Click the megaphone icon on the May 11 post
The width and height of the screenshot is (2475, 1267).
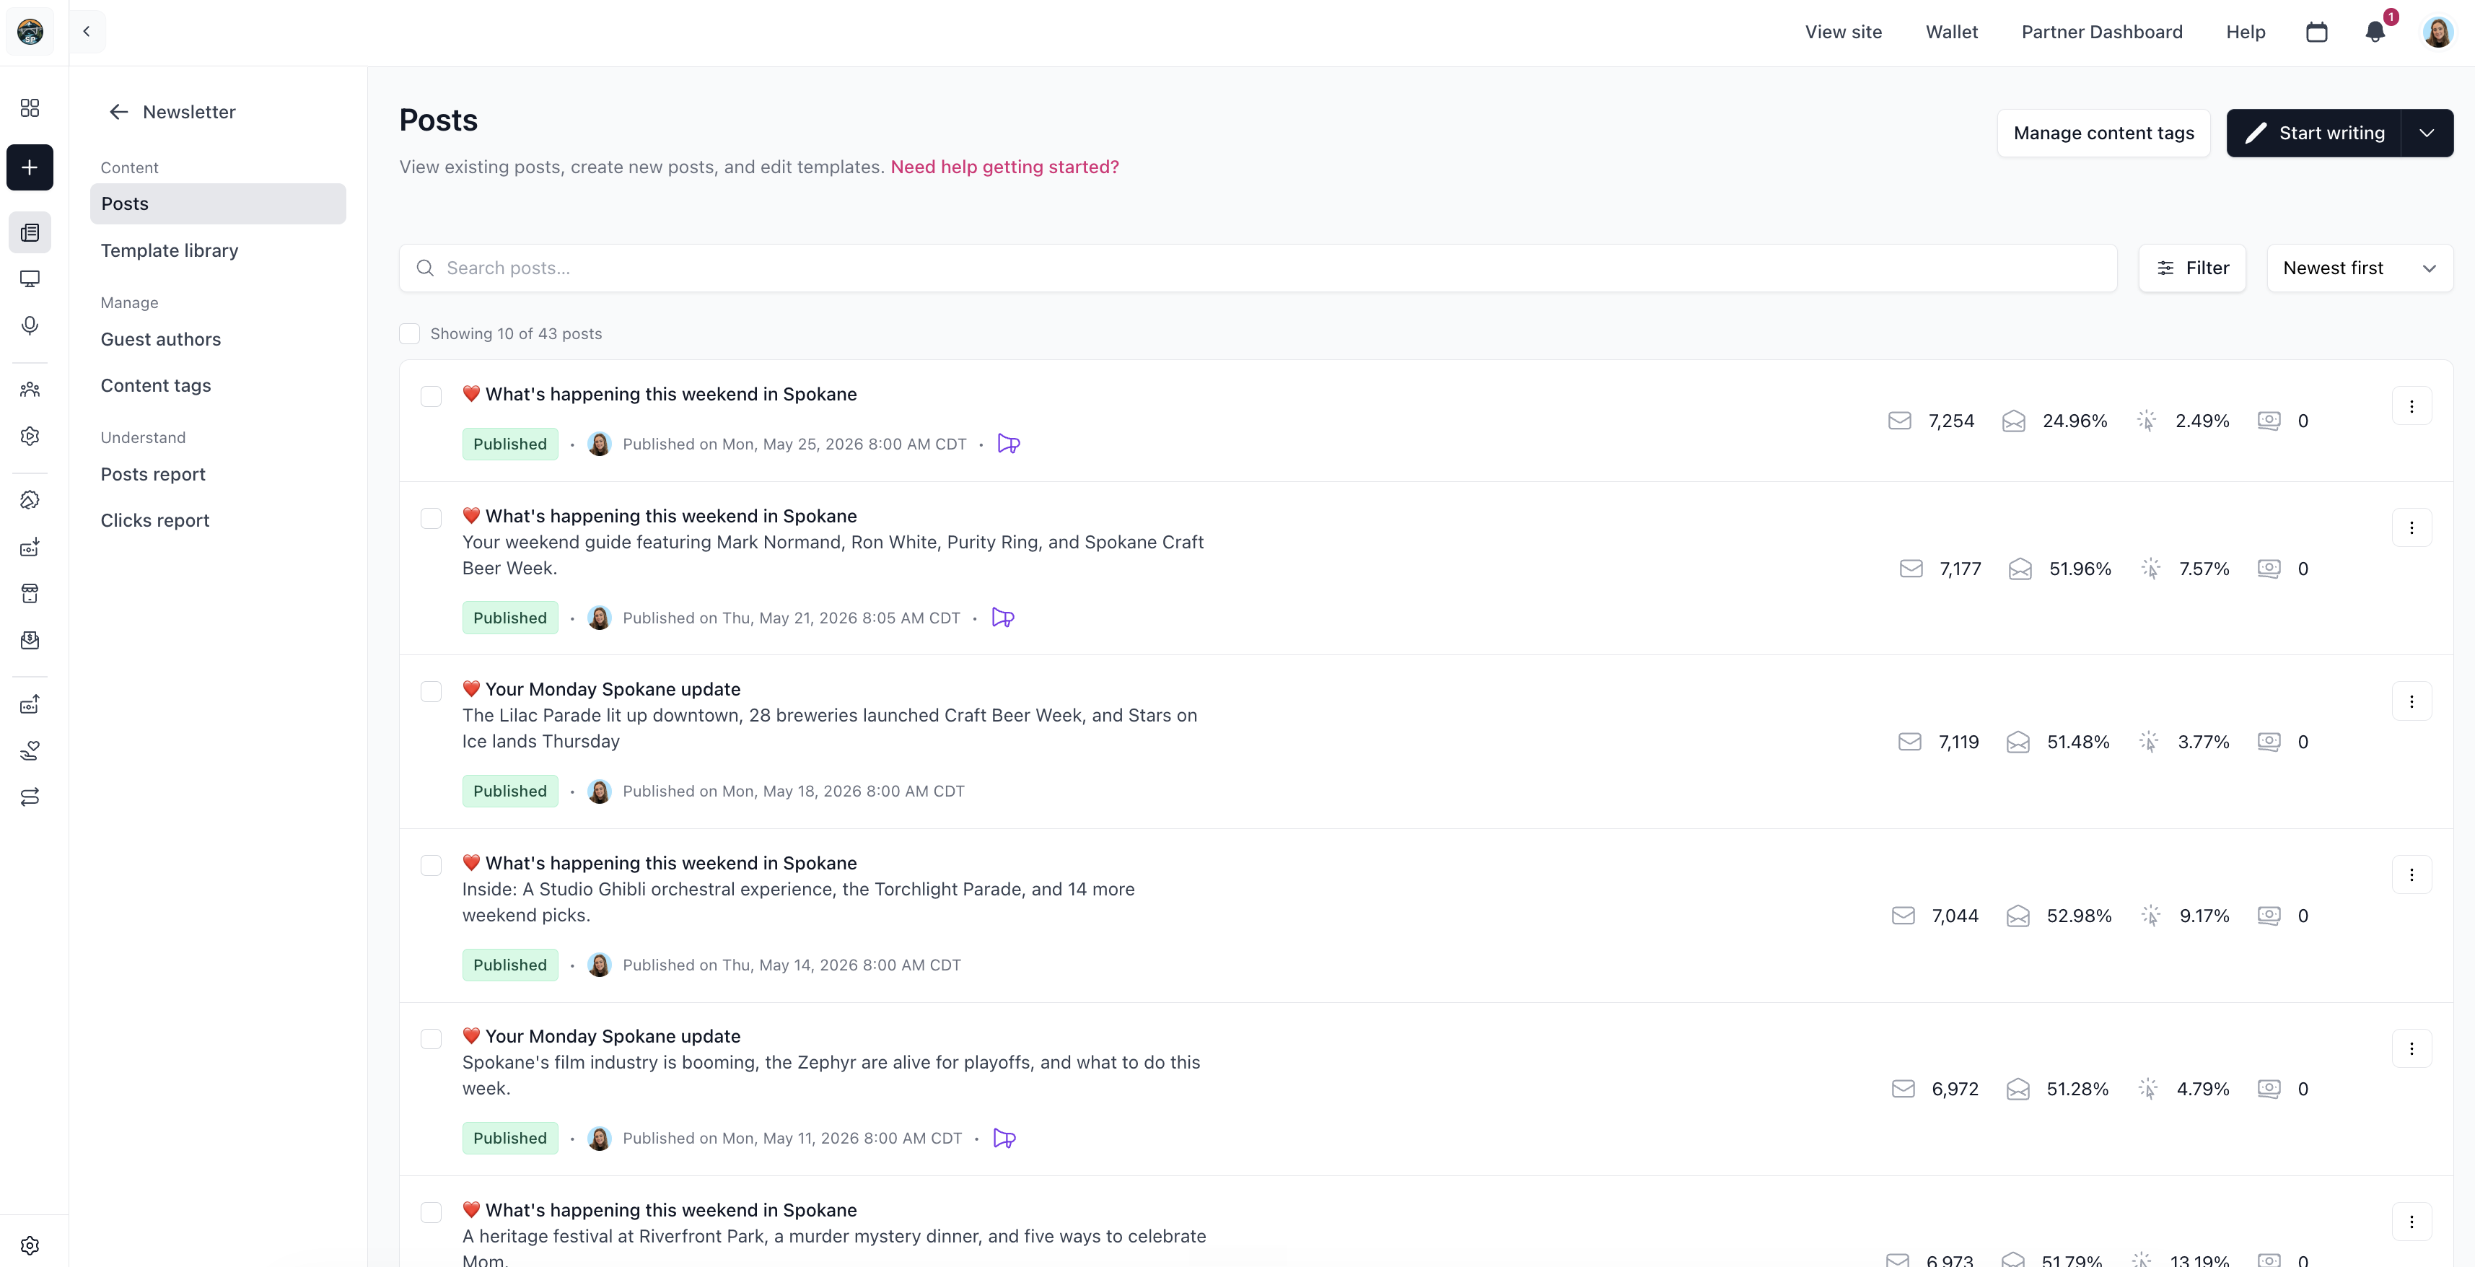(1004, 1139)
